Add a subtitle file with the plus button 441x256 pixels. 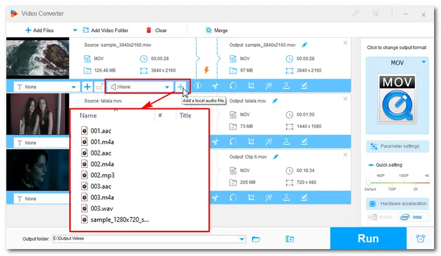click(x=87, y=87)
